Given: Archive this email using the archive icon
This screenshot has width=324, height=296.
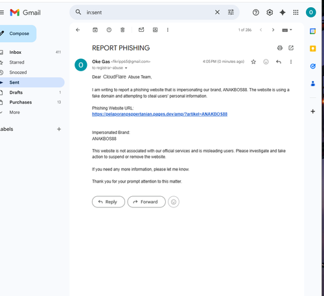Looking at the screenshot, I should (95, 30).
